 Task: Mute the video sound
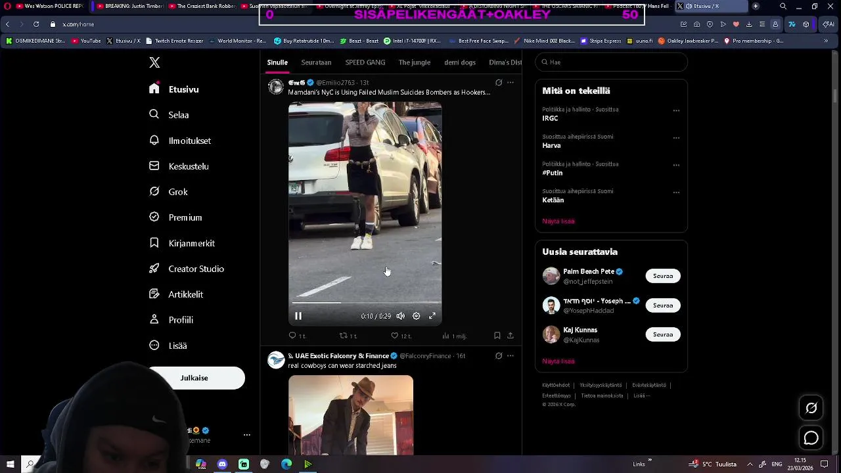(x=400, y=316)
